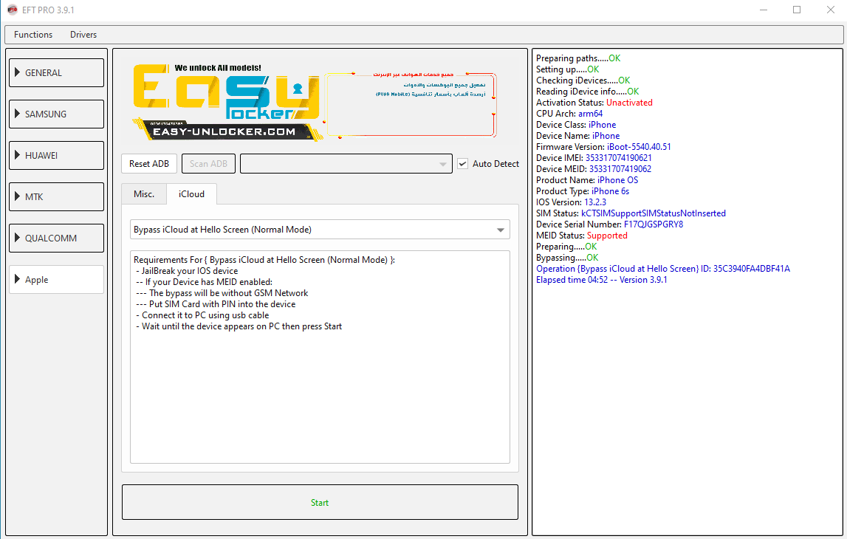Expand the QUALCOMM section
Viewport: 847px width, 539px height.
(56, 238)
